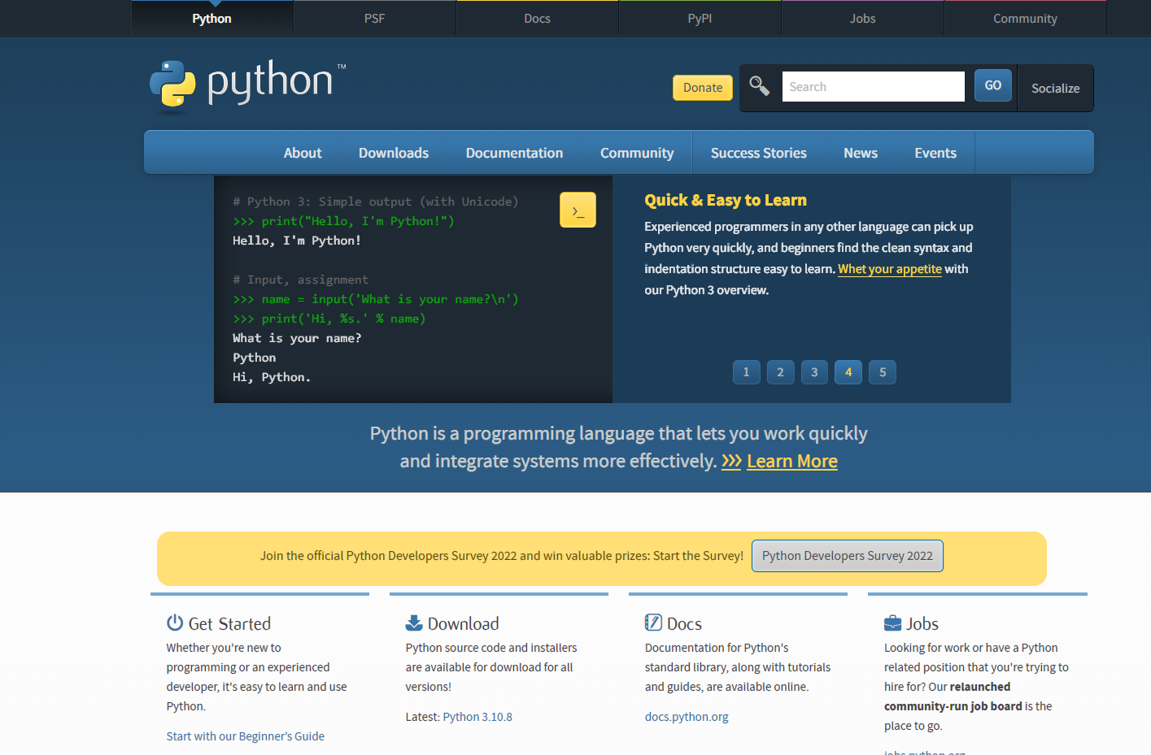This screenshot has width=1151, height=755.
Task: Open the Documentation menu
Action: tap(514, 152)
